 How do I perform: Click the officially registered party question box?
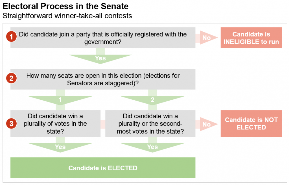(103, 38)
